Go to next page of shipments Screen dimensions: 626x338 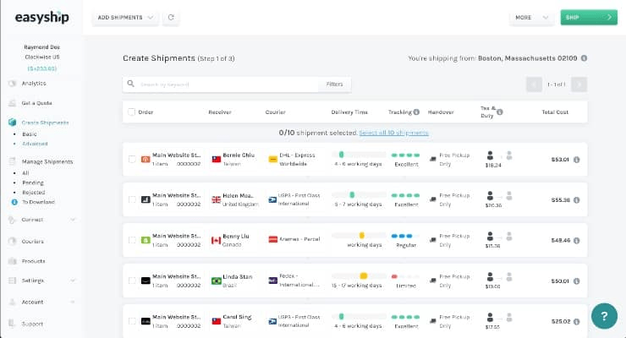pyautogui.click(x=579, y=84)
